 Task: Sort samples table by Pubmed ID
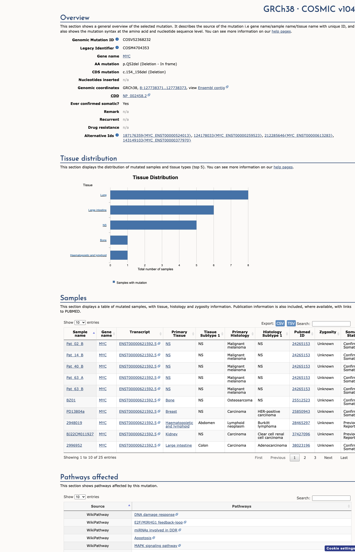point(302,334)
